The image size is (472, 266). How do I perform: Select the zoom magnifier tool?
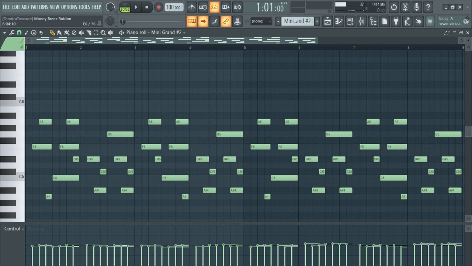pos(103,33)
